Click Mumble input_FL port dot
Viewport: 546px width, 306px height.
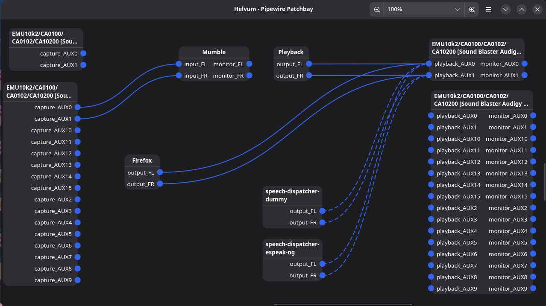coord(179,64)
